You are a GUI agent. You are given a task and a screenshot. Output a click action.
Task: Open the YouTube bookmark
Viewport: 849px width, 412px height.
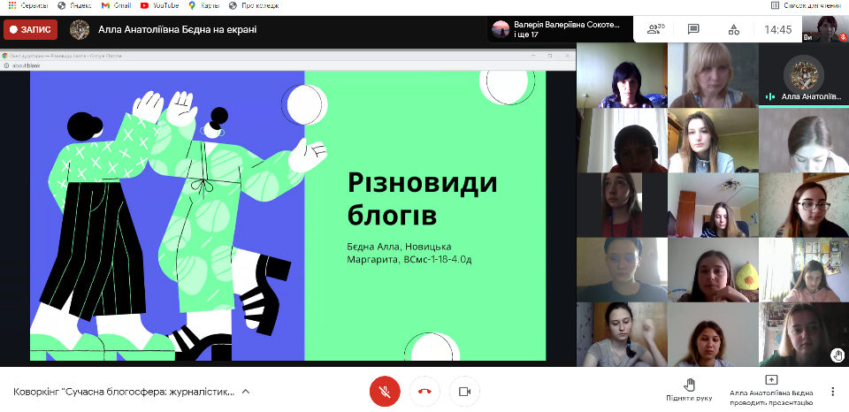coord(159,5)
